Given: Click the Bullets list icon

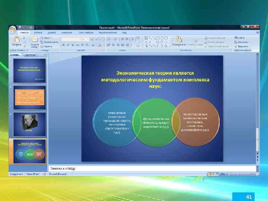Looking at the screenshot, I should (109, 39).
